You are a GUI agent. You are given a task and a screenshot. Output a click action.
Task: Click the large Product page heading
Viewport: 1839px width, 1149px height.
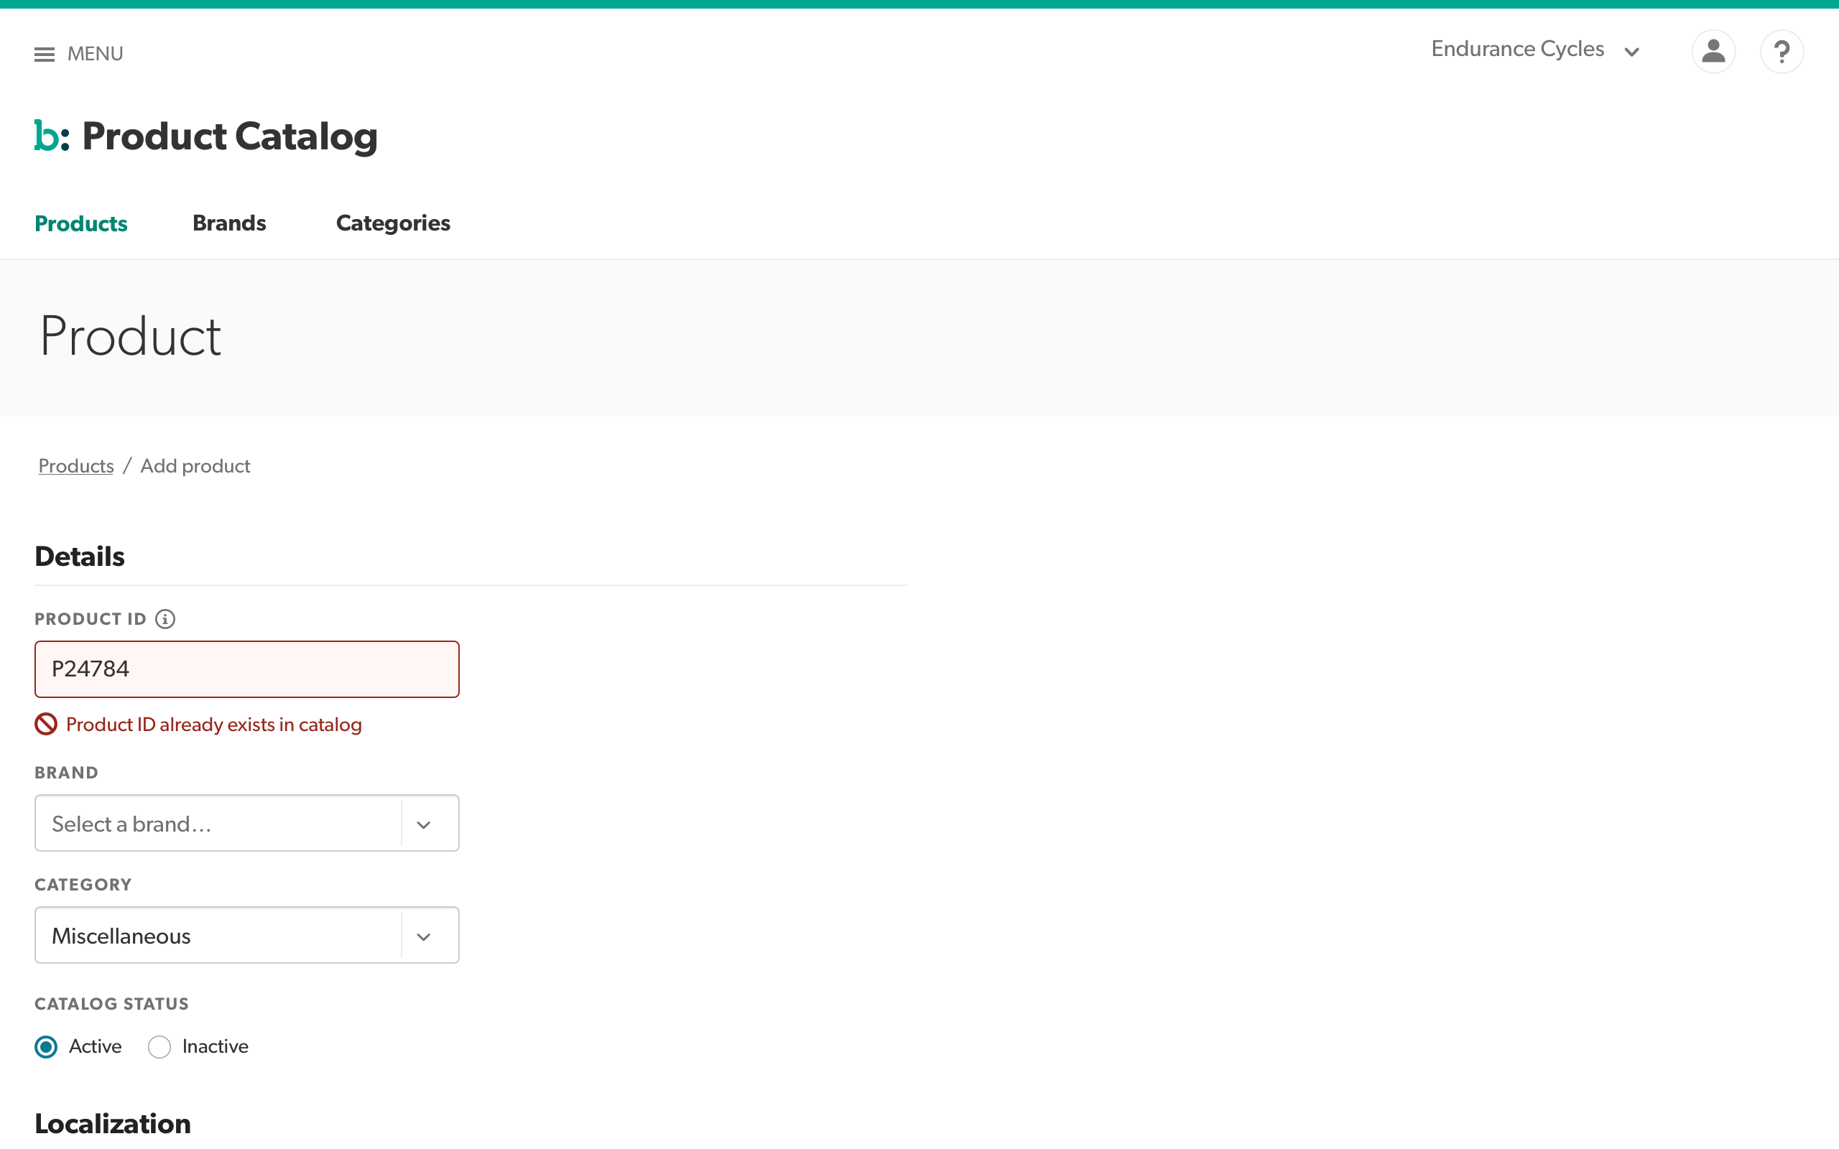pyautogui.click(x=130, y=337)
